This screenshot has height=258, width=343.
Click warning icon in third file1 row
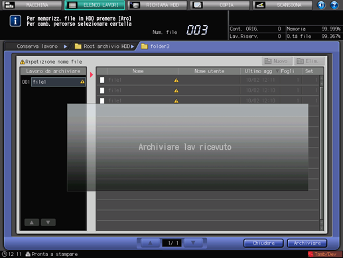176,101
